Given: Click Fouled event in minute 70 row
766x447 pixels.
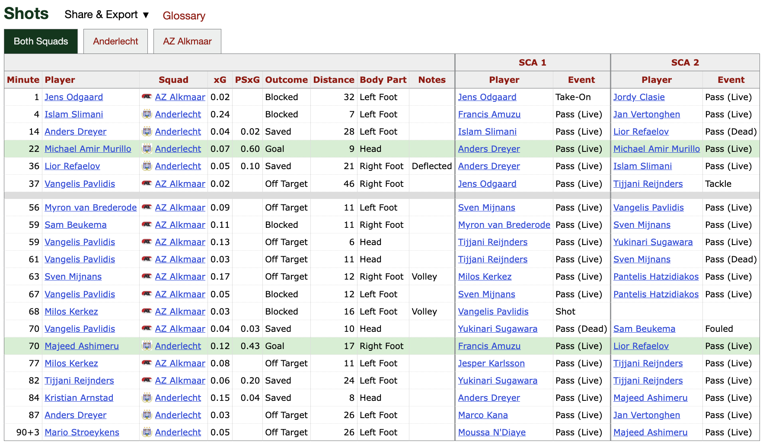Looking at the screenshot, I should tap(719, 329).
